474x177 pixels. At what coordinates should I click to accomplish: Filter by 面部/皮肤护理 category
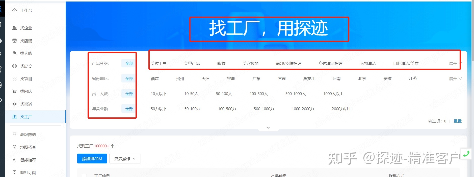(289, 64)
